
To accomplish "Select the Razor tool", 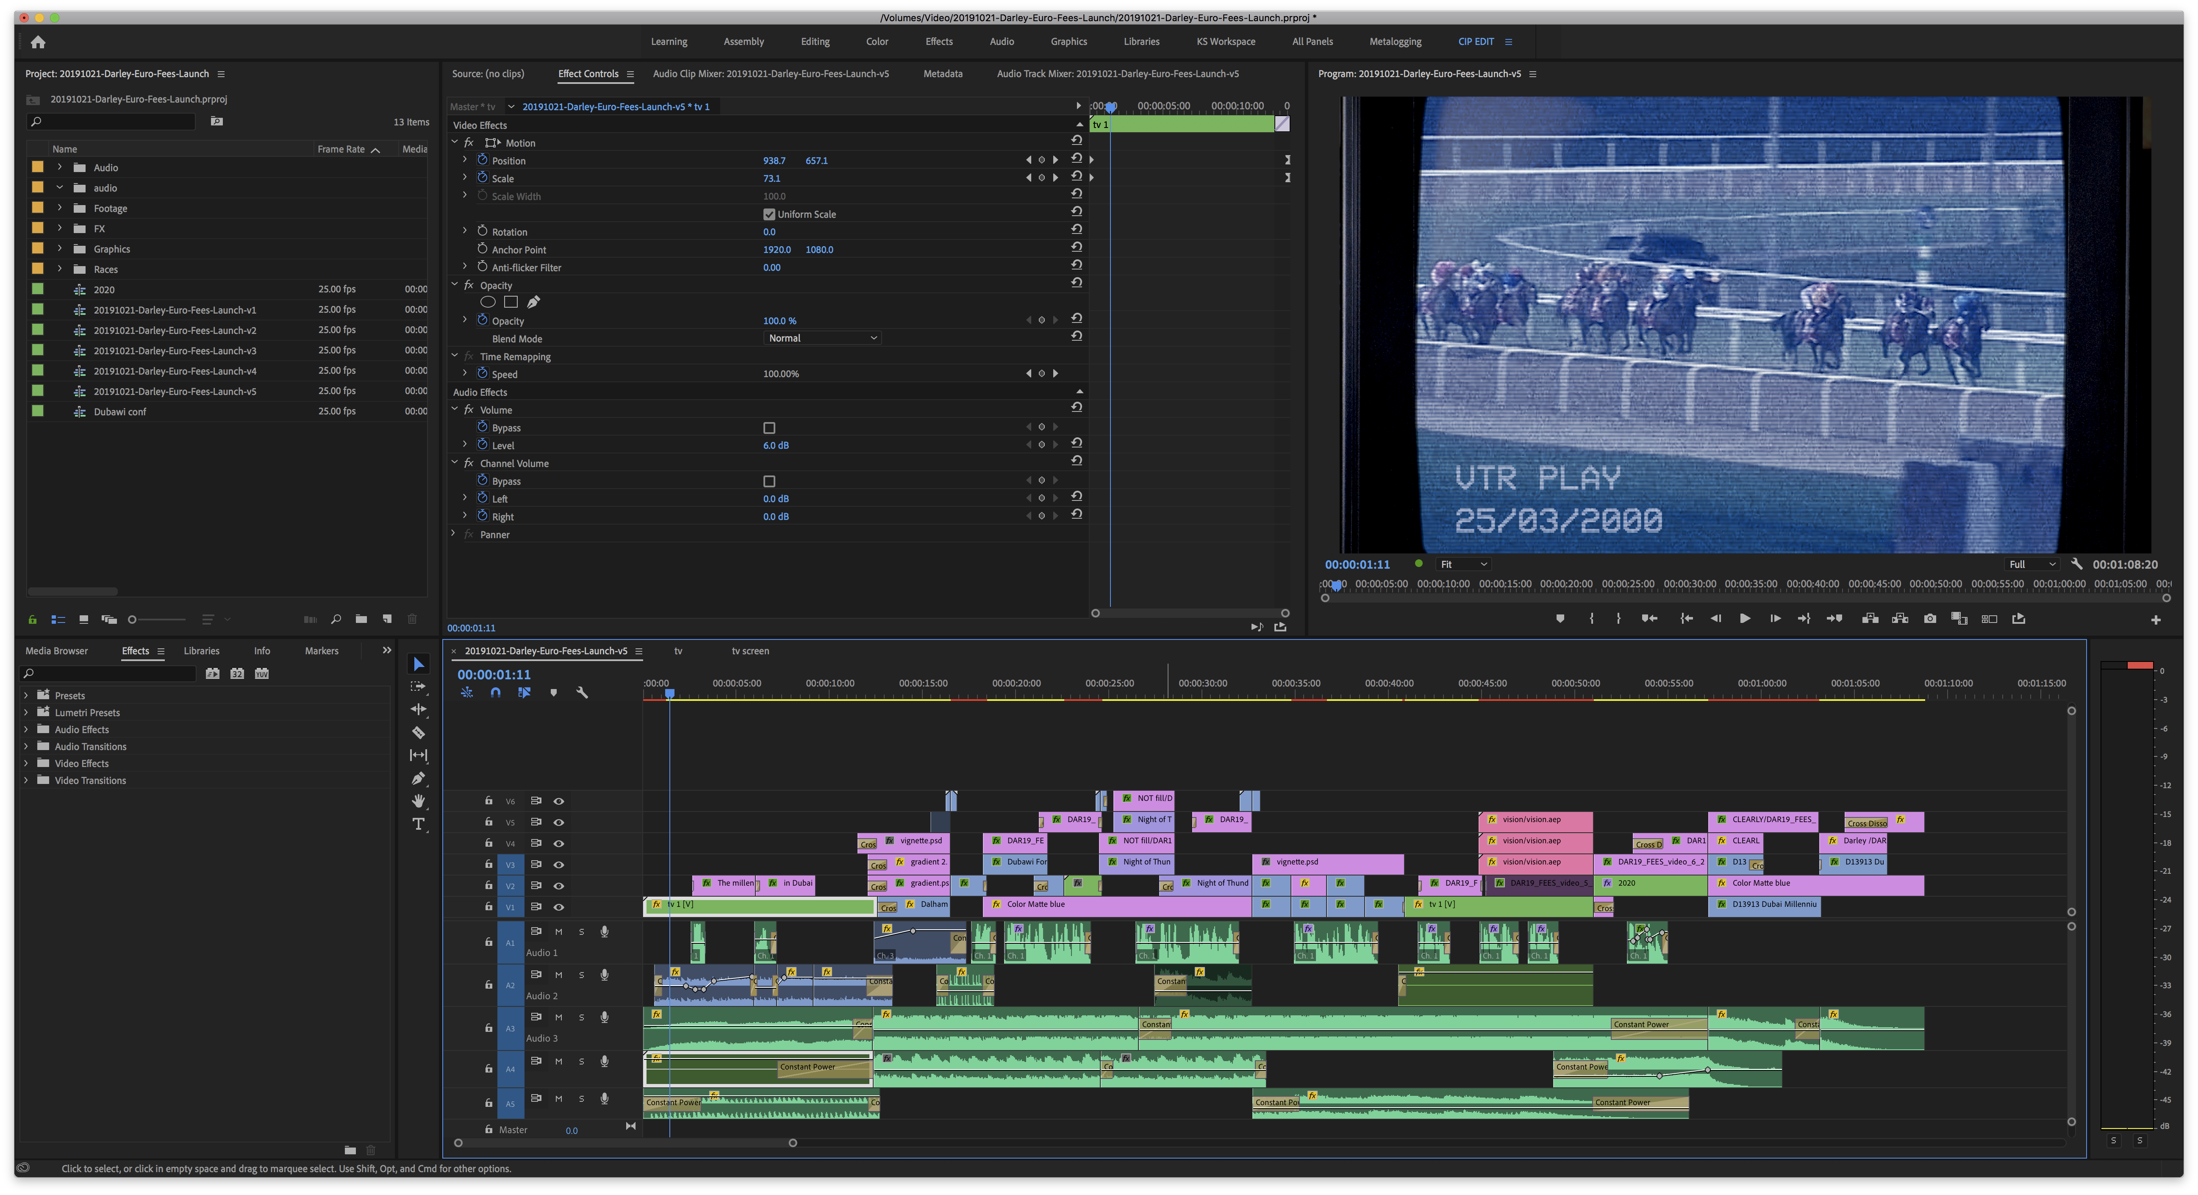I will pyautogui.click(x=418, y=732).
